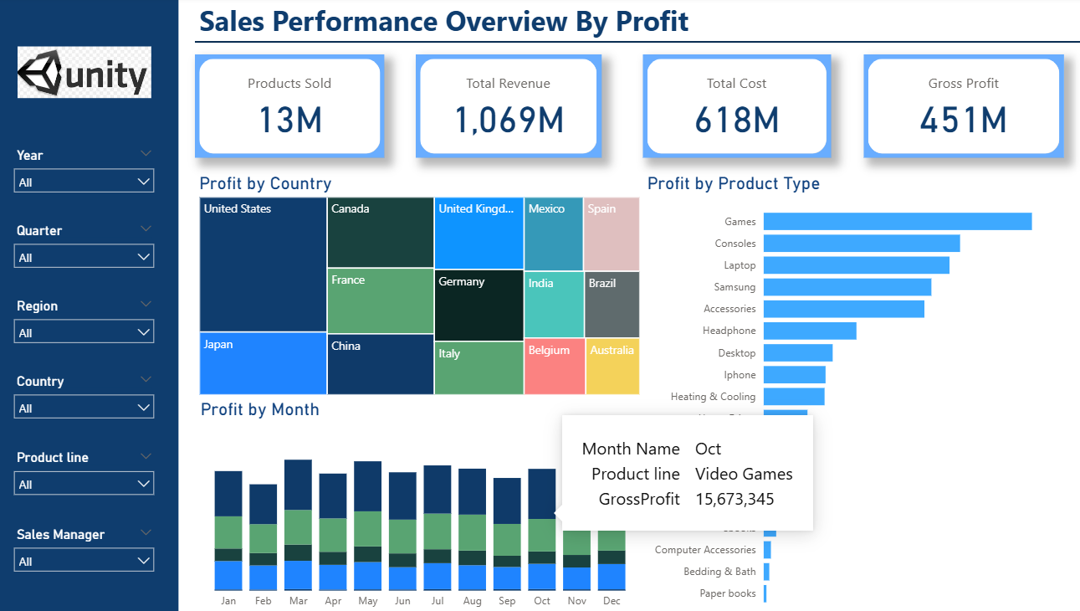Click the pink Belgium treemap tile
Image resolution: width=1080 pixels, height=611 pixels.
click(x=554, y=368)
